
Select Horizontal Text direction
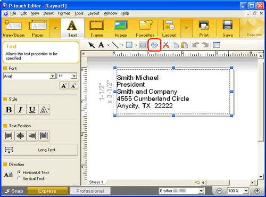19,173
